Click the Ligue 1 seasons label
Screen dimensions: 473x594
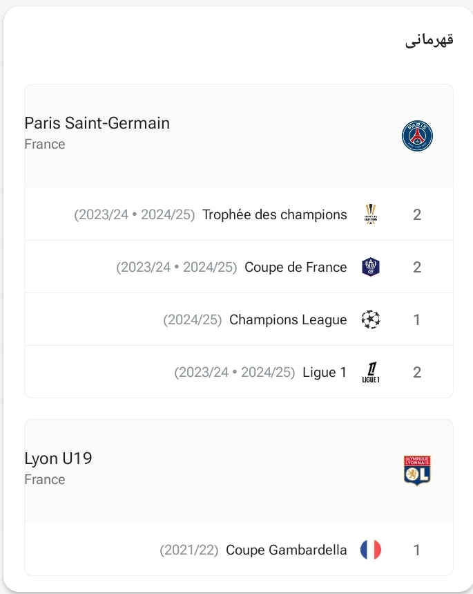[235, 372]
